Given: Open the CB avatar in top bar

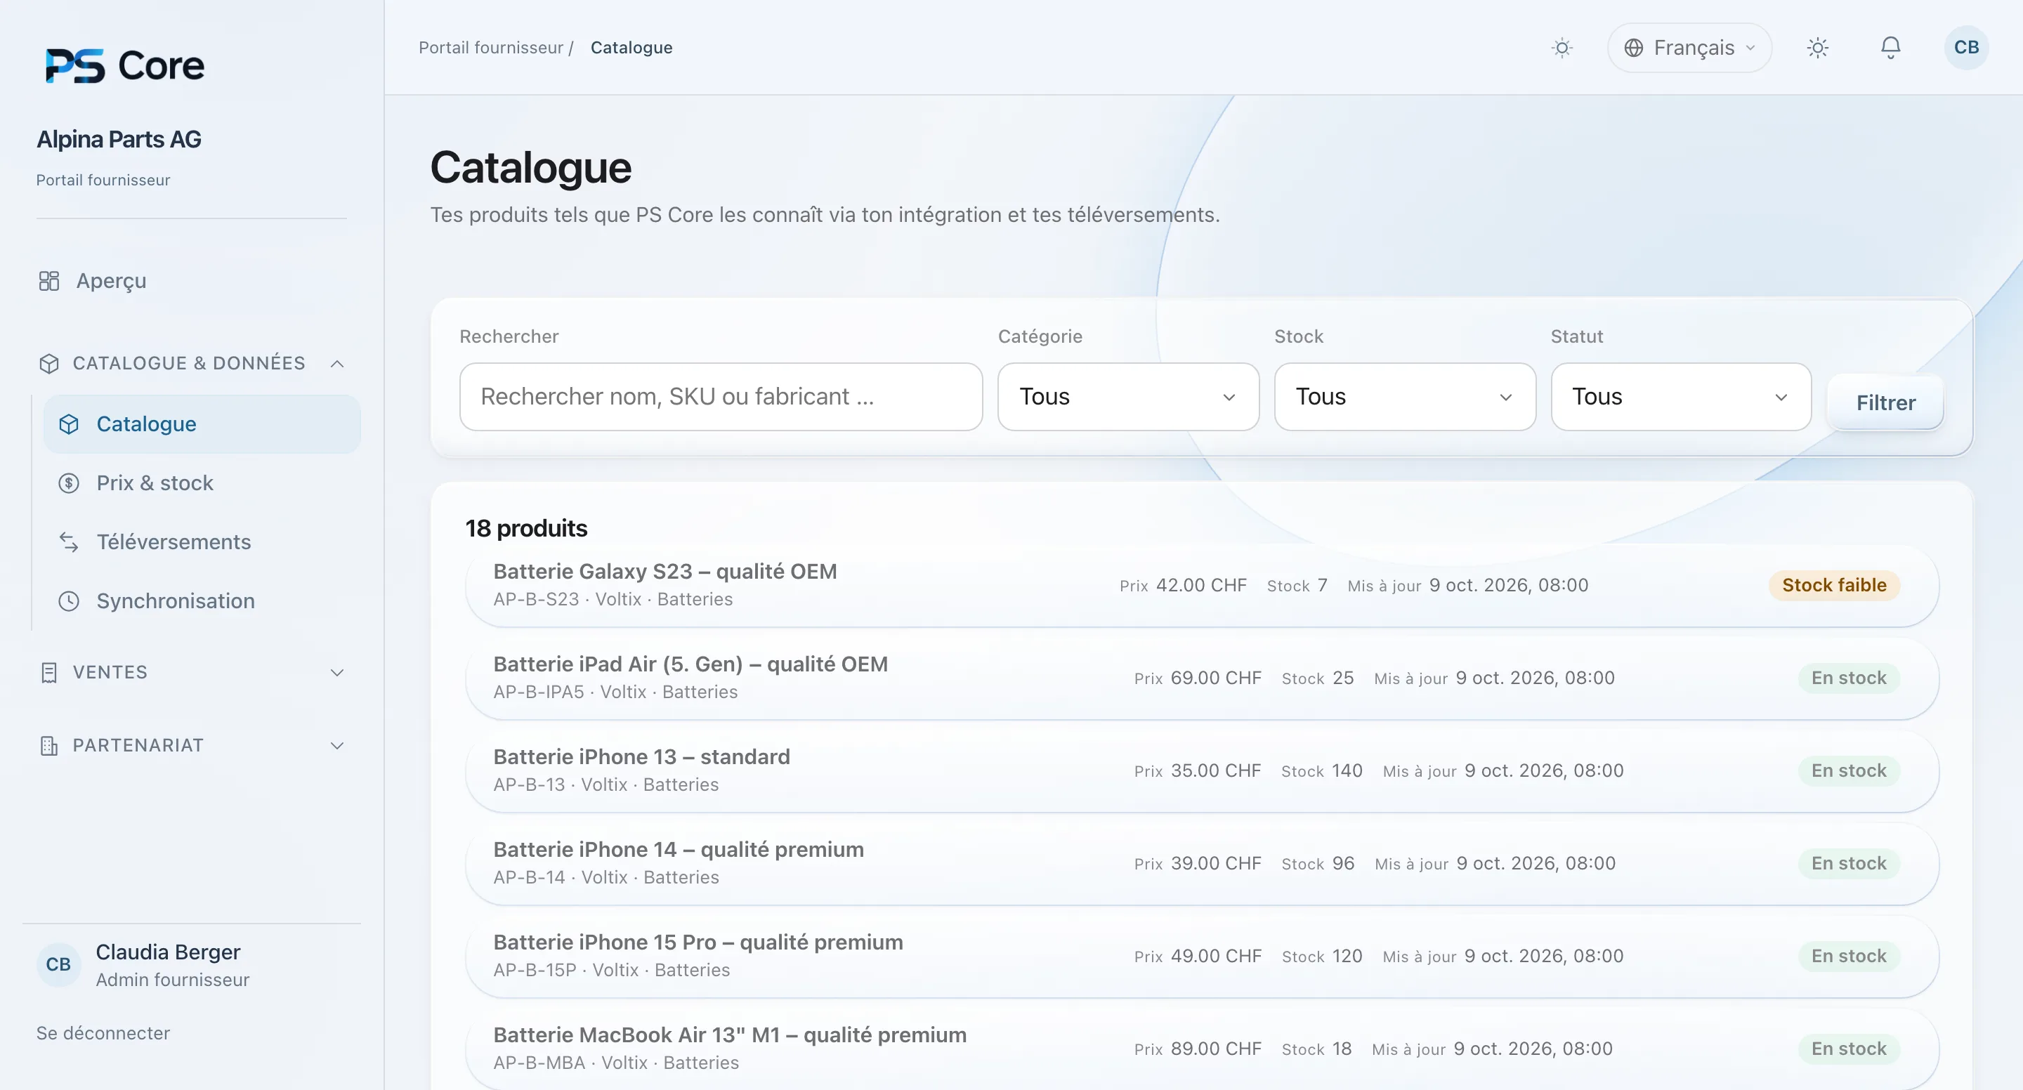Looking at the screenshot, I should pos(1965,48).
